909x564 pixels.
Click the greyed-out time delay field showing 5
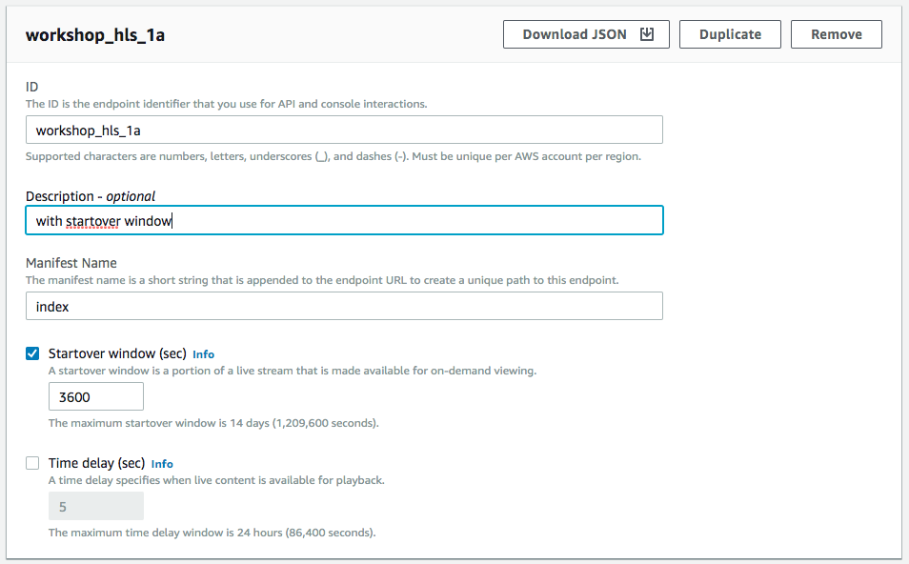(96, 506)
